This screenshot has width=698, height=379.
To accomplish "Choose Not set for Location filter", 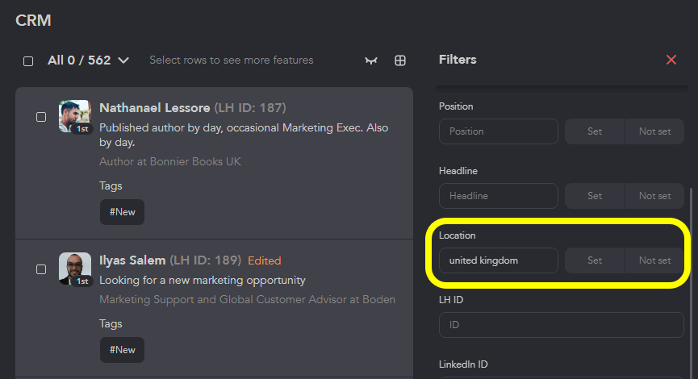I will (654, 260).
